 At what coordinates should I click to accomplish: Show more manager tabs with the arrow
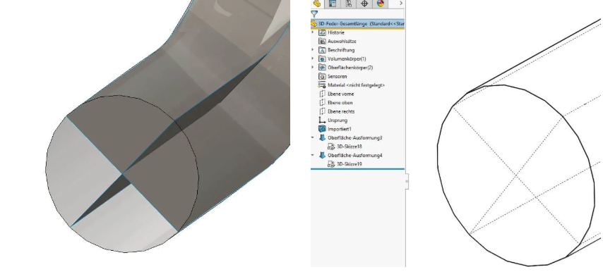click(x=401, y=4)
